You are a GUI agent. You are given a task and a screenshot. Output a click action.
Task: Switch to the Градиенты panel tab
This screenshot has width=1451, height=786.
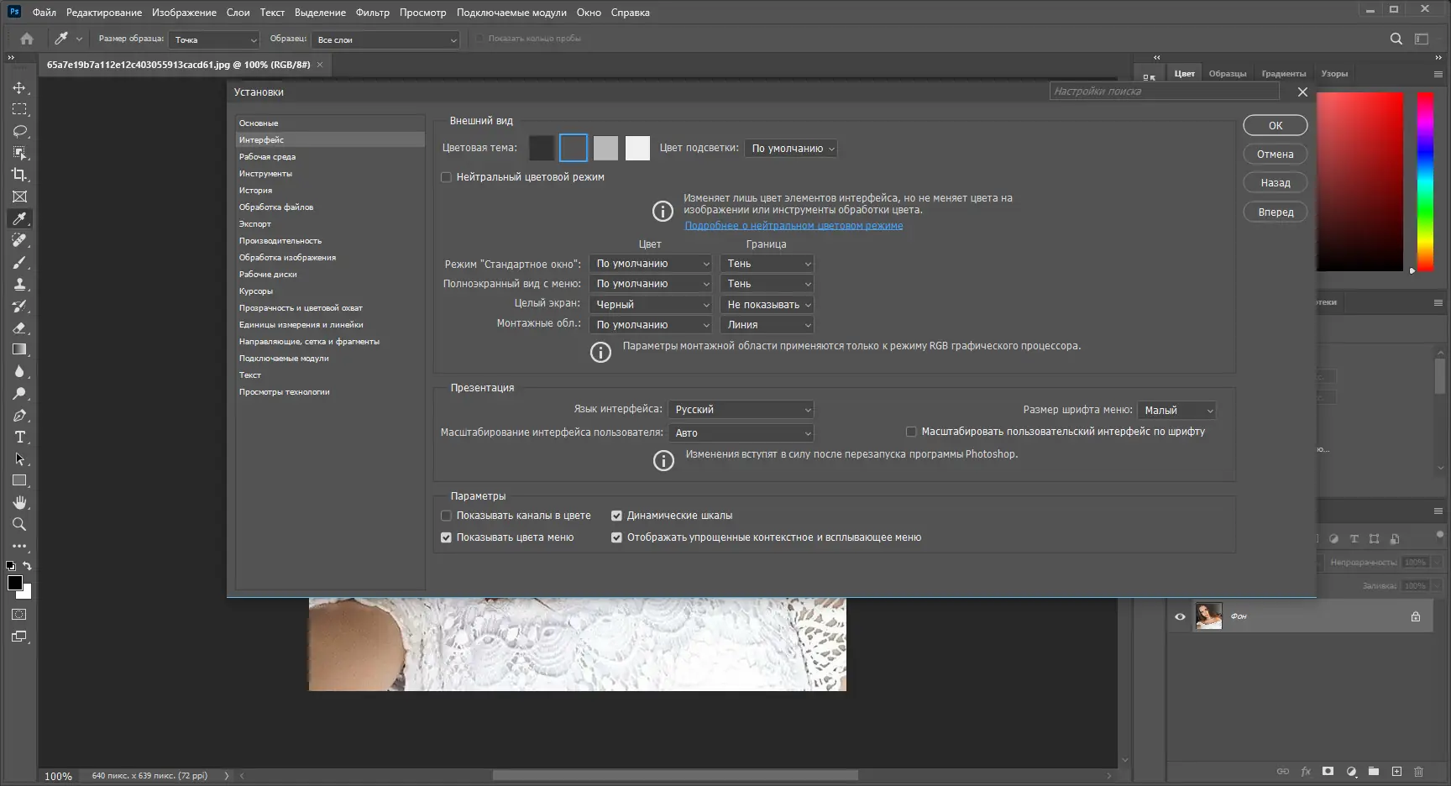[x=1283, y=74]
